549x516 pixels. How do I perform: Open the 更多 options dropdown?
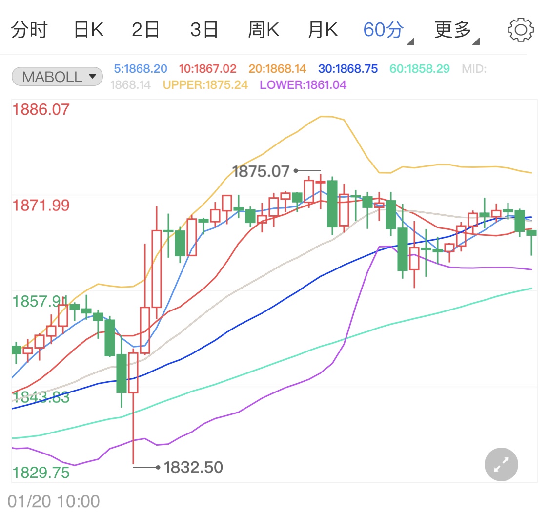451,29
